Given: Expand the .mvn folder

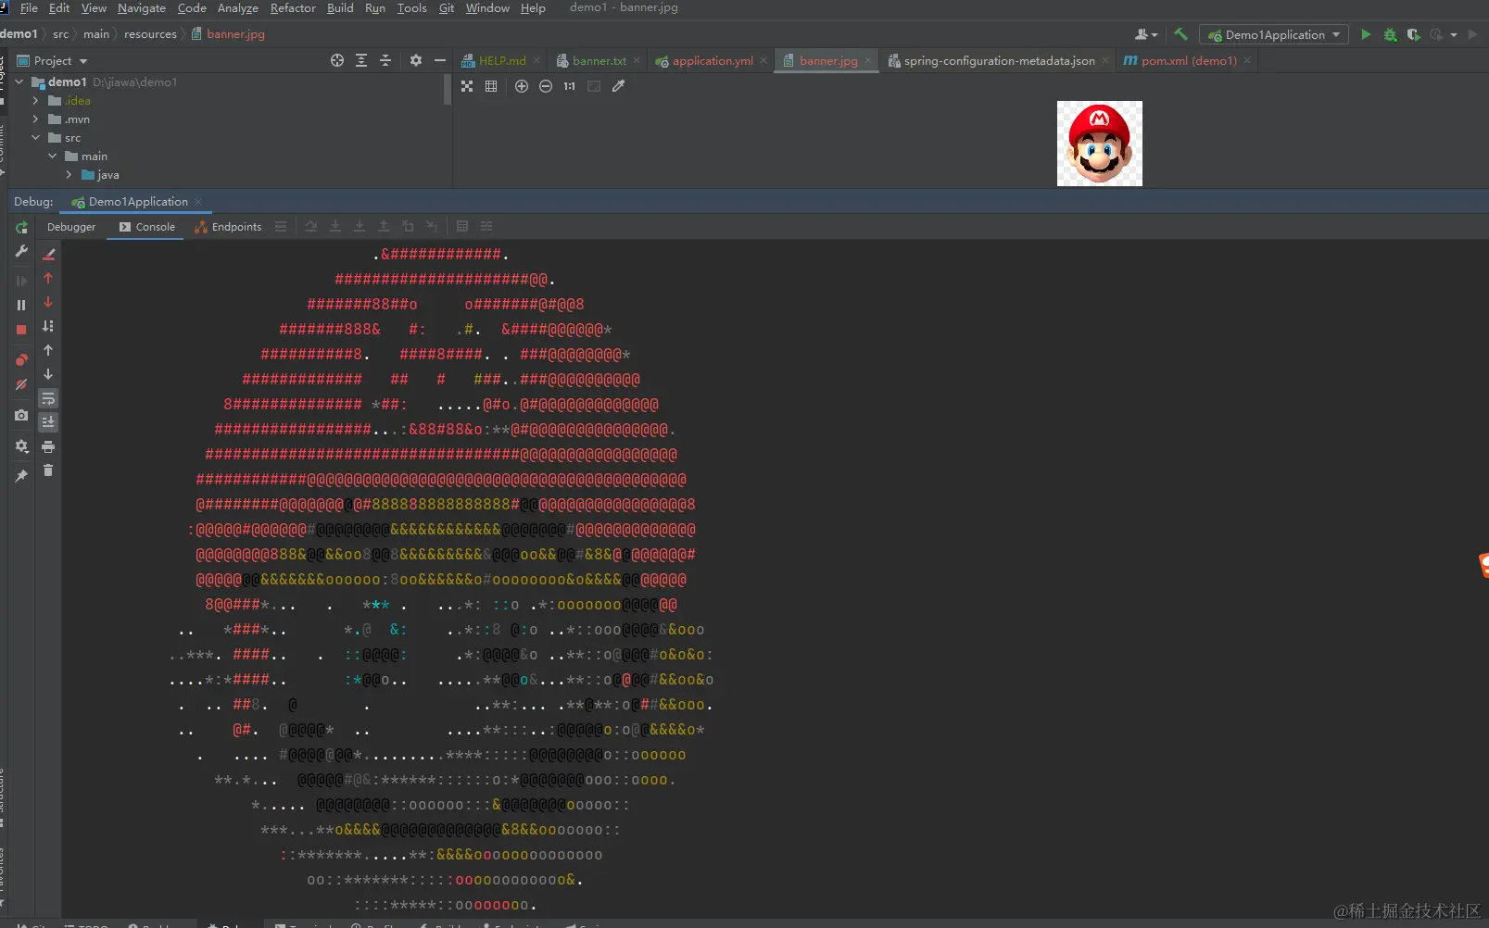Looking at the screenshot, I should click(35, 119).
